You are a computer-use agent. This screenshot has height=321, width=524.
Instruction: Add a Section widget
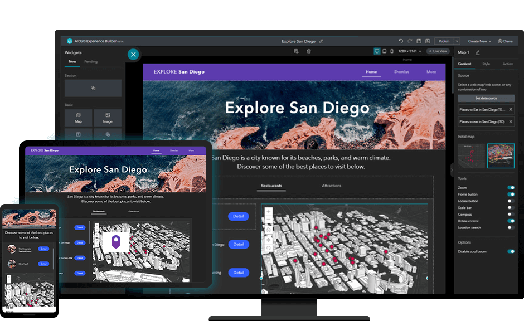(93, 87)
